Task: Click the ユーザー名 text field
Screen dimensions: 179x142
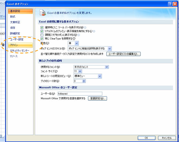Action: coord(80,94)
